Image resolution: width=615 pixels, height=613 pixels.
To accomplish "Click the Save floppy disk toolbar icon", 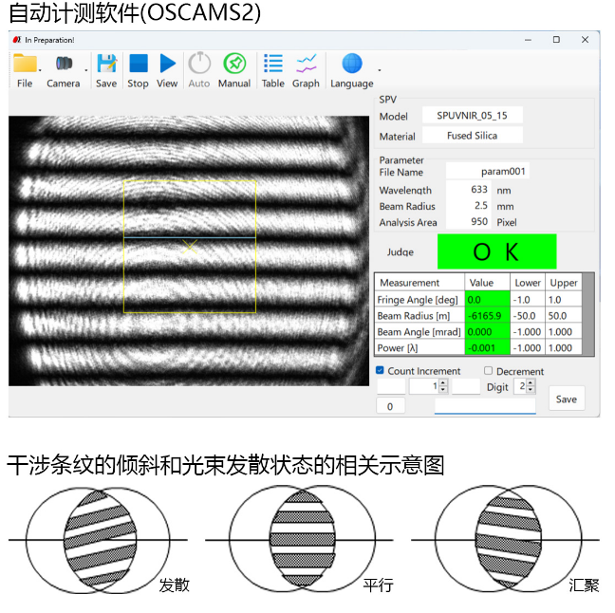I will click(x=106, y=64).
